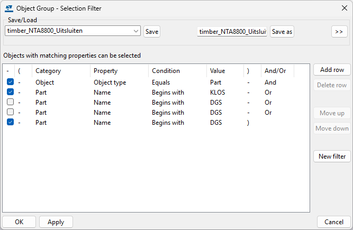Click the New filter button
This screenshot has height=230, width=353.
[332, 157]
